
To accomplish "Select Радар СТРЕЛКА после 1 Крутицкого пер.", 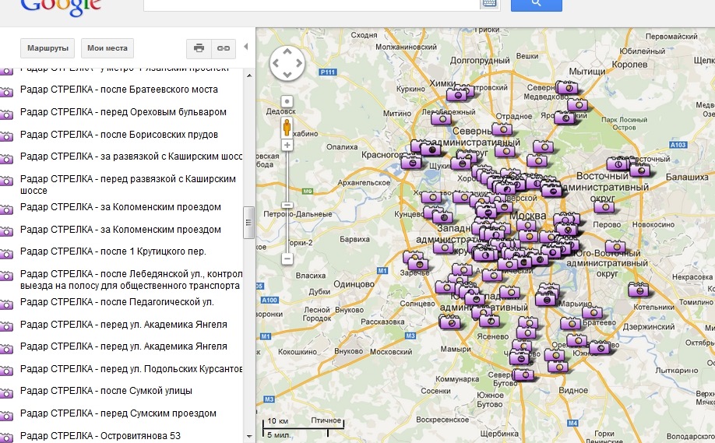I will point(113,251).
